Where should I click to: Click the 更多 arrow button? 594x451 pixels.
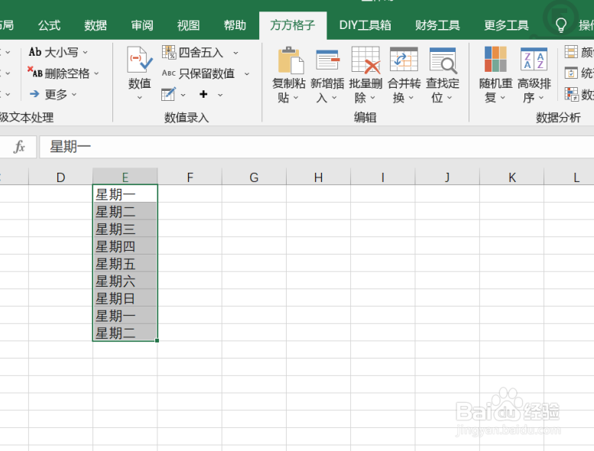pyautogui.click(x=48, y=94)
